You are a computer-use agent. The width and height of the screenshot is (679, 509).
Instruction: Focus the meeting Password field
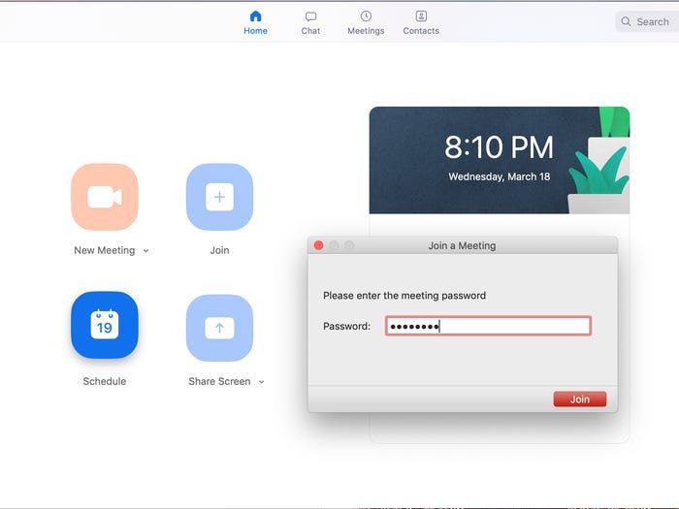[488, 326]
